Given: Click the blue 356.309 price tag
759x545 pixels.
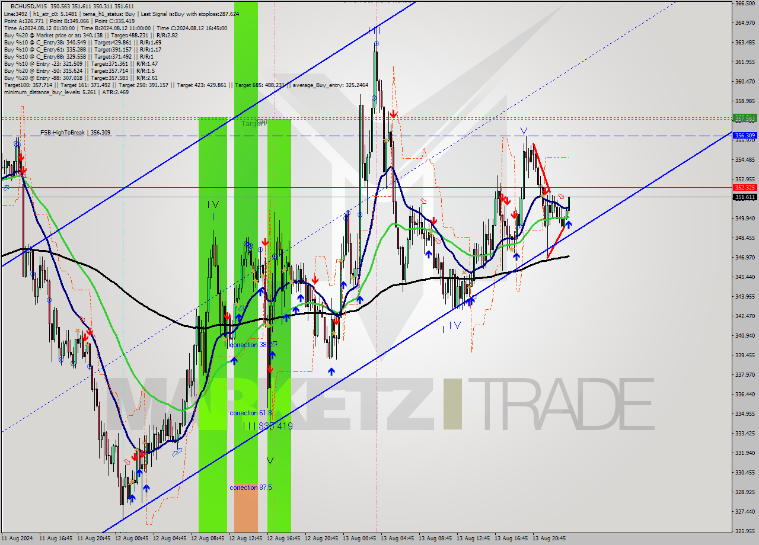Looking at the screenshot, I should click(x=745, y=135).
